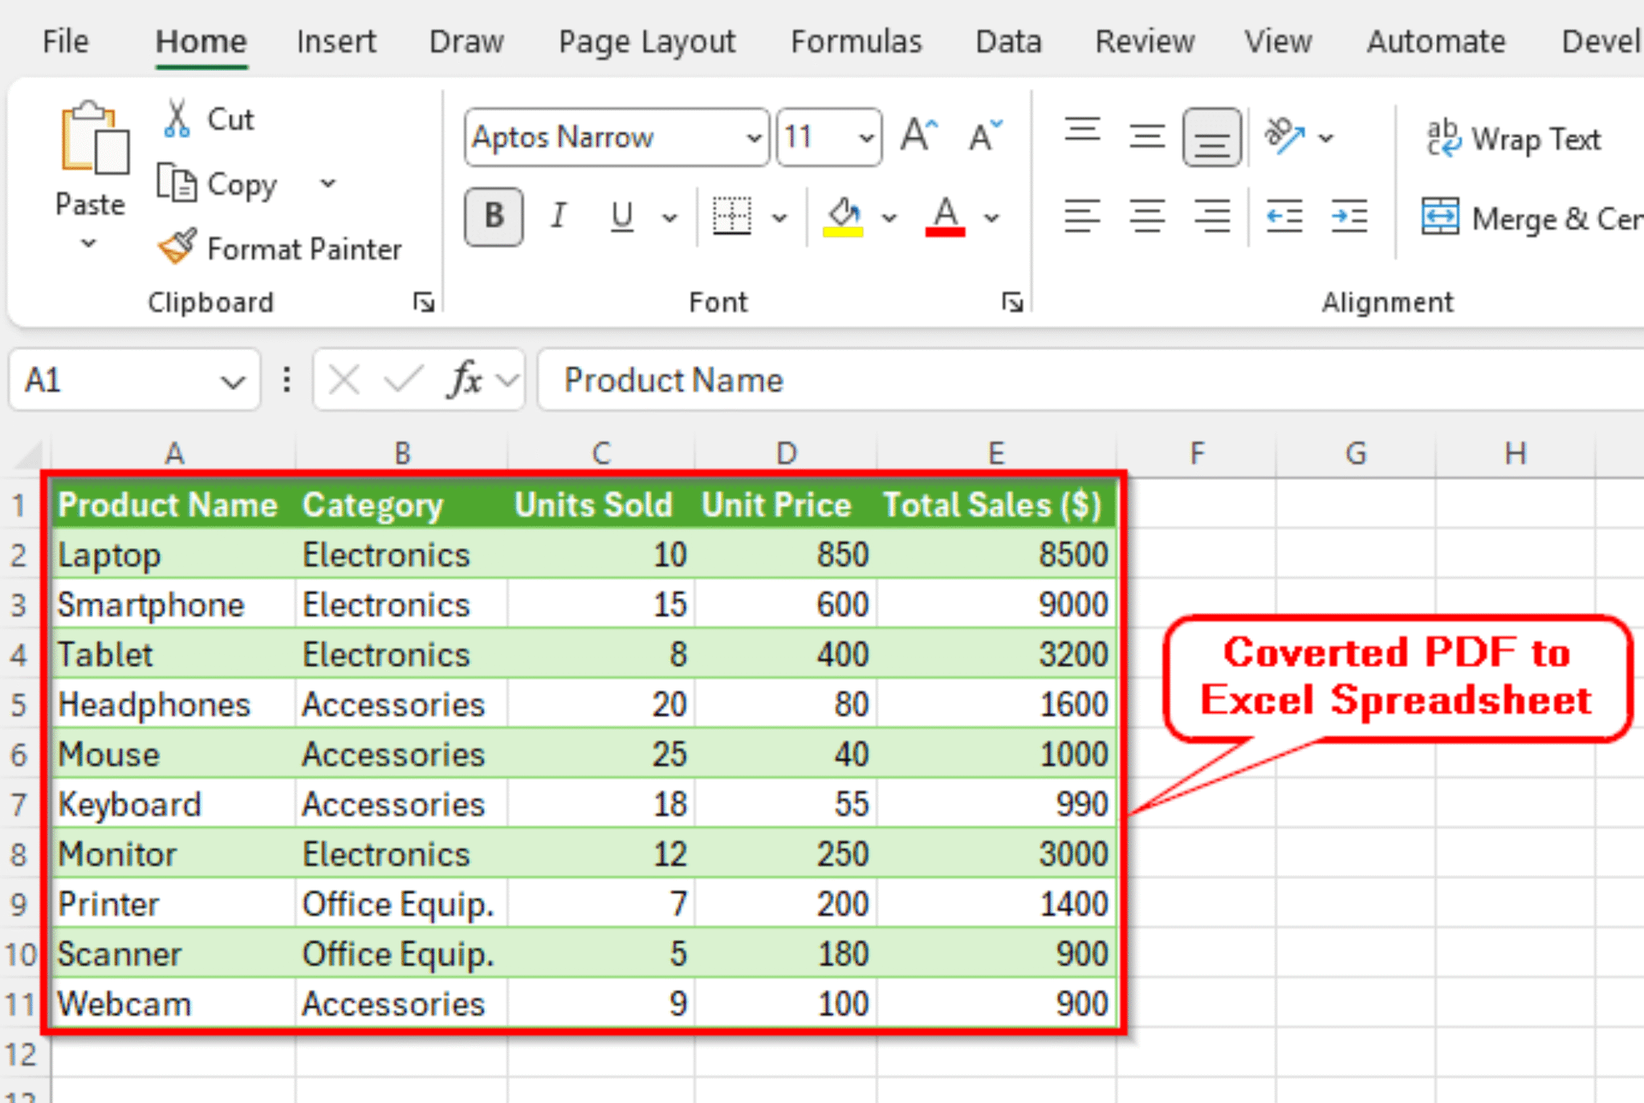1644x1103 pixels.
Task: Switch to the View tab
Action: [1278, 41]
